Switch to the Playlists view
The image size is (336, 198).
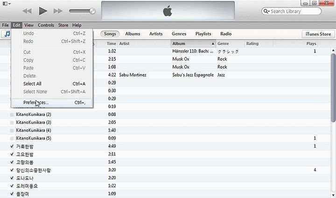(203, 34)
